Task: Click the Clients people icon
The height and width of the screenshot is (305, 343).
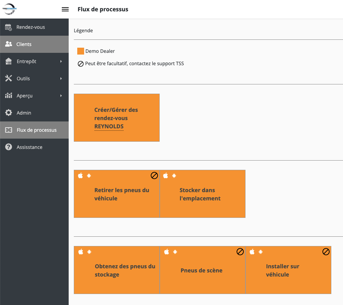Action: point(9,44)
